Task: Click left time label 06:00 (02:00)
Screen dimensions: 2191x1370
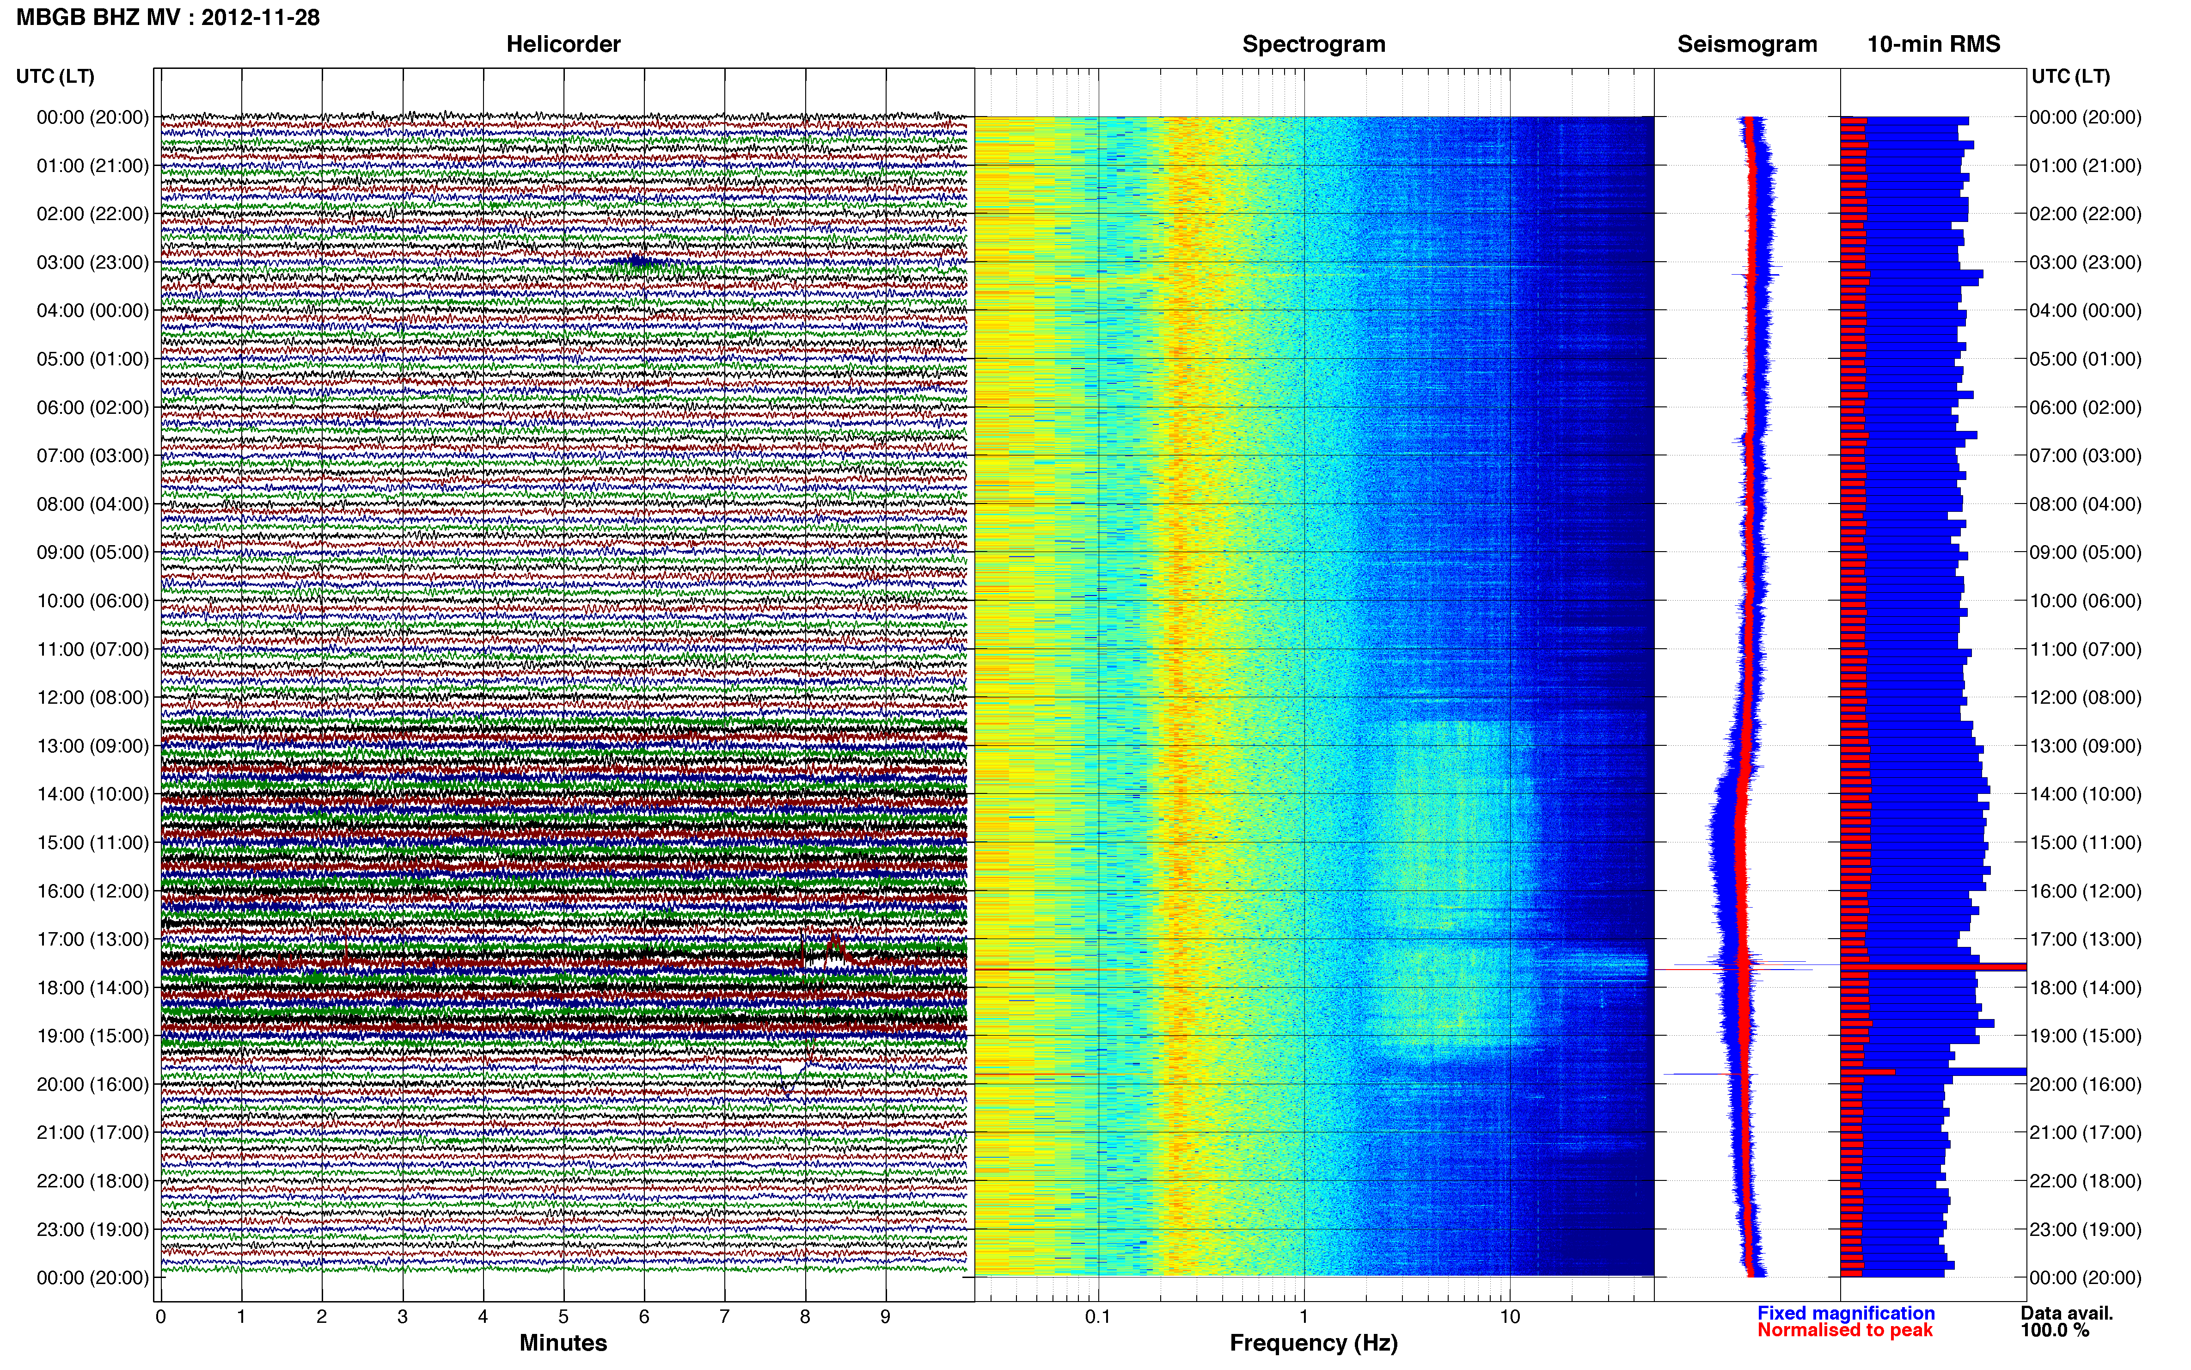Action: click(x=92, y=407)
